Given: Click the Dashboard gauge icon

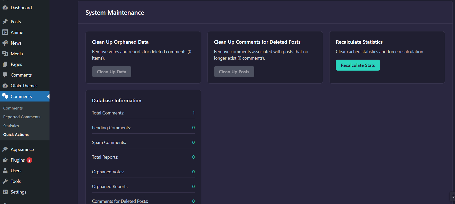Looking at the screenshot, I should (5, 8).
